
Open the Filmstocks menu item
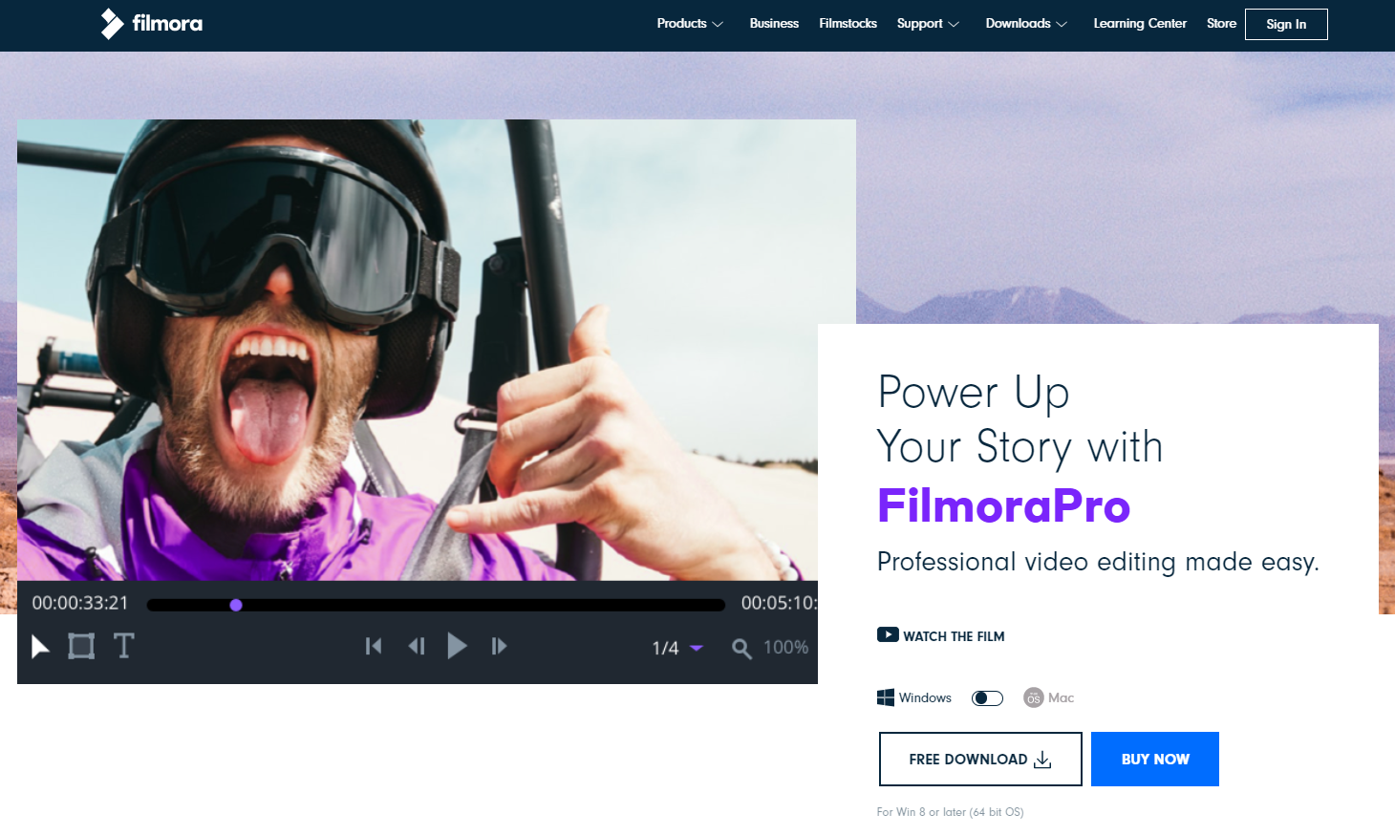[x=848, y=24]
